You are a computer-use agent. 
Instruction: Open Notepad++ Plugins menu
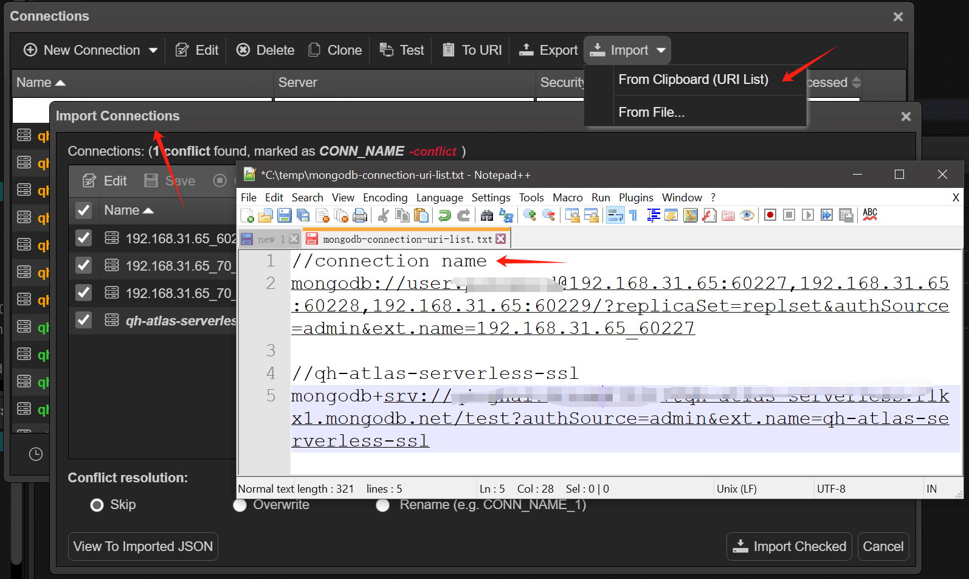(636, 198)
